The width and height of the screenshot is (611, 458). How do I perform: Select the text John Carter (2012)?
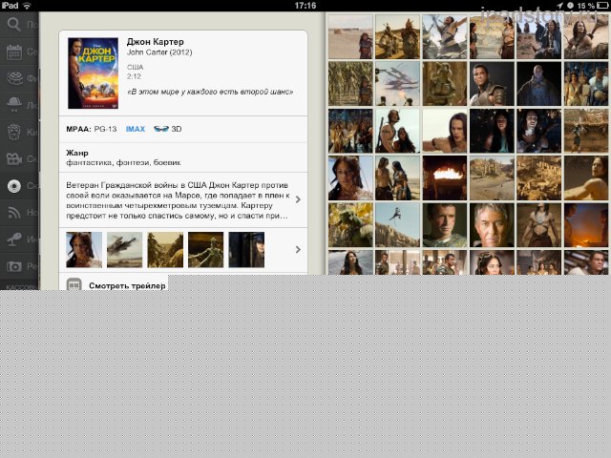[159, 52]
